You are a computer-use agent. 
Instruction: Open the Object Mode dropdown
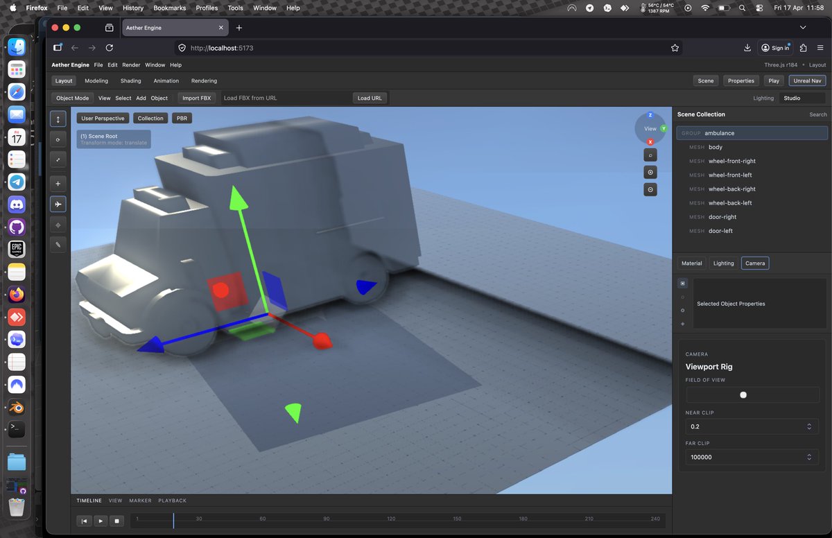point(73,98)
